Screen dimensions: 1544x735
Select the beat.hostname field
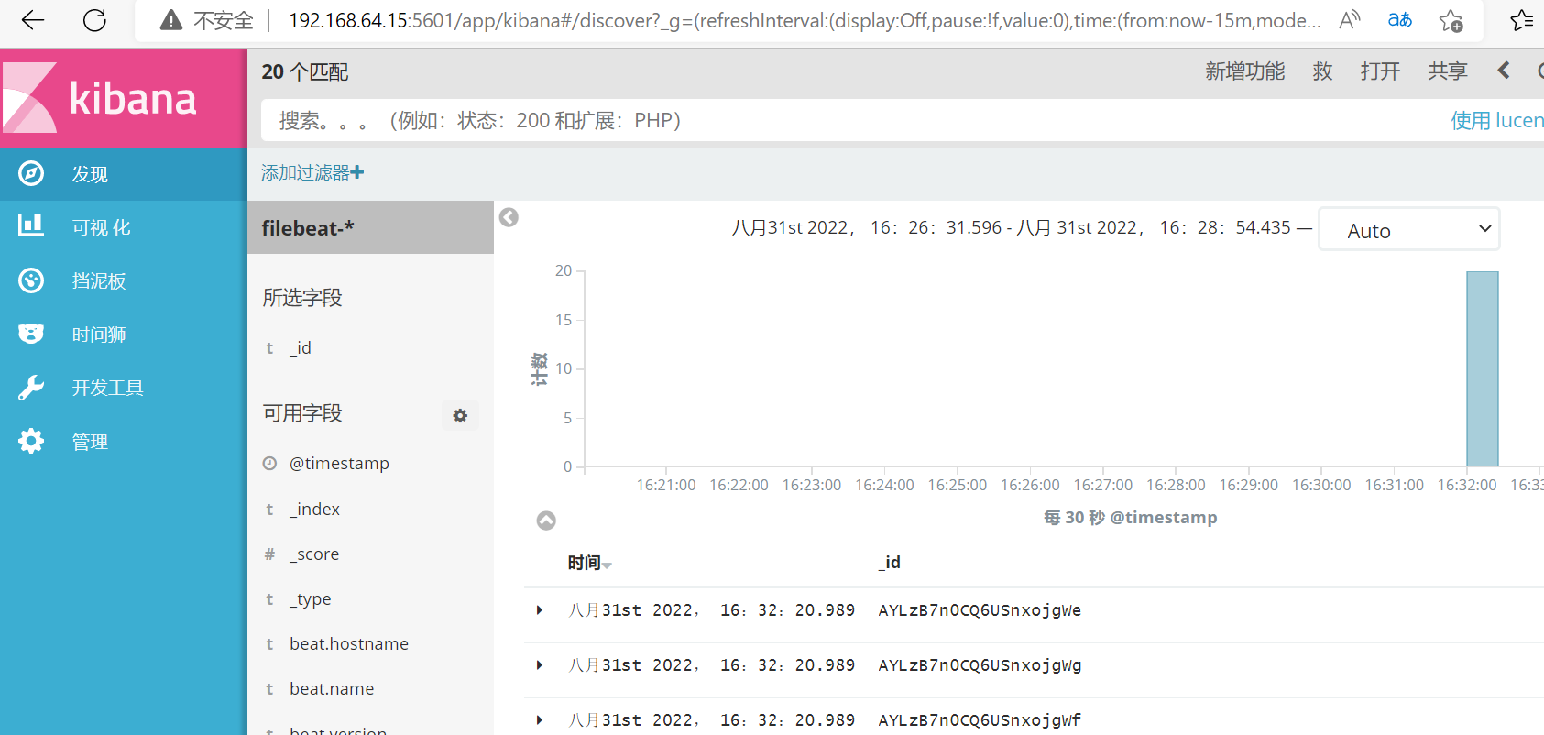[349, 644]
